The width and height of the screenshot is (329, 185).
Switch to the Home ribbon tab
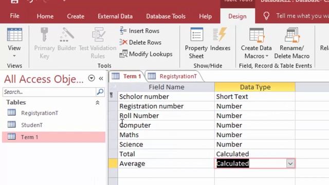point(45,16)
